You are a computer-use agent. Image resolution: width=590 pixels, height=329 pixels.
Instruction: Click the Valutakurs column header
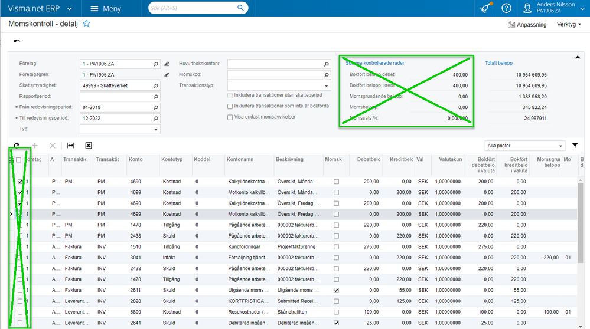451,160
